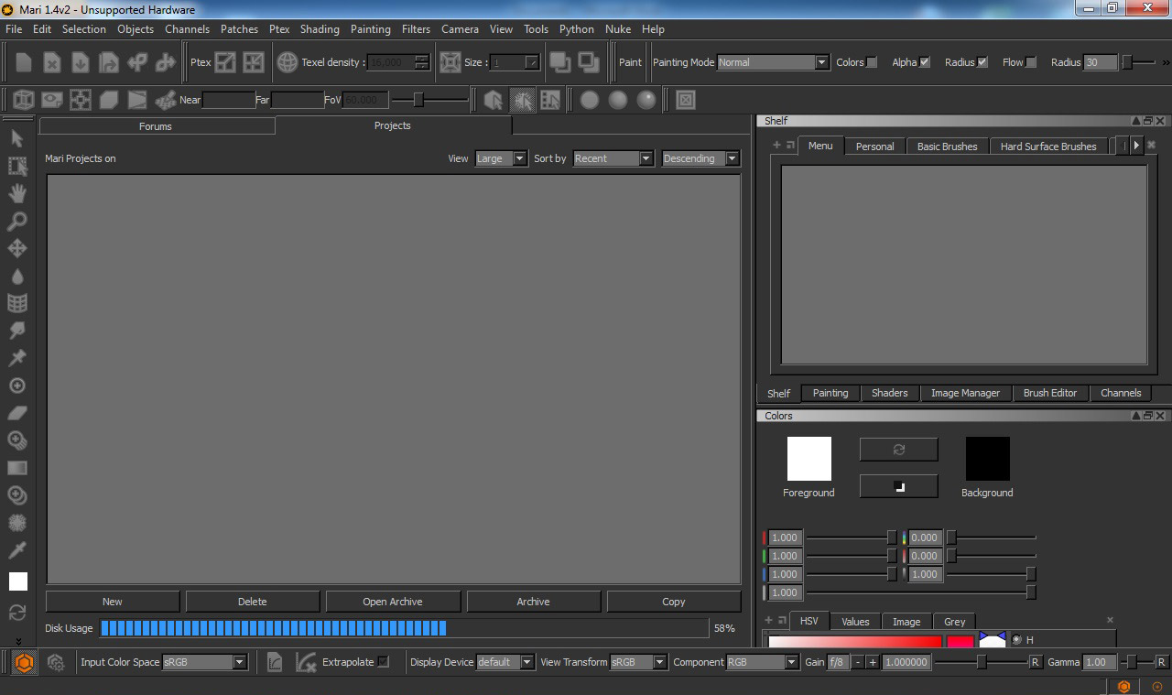Click the New document icon in toolbar

(24, 62)
